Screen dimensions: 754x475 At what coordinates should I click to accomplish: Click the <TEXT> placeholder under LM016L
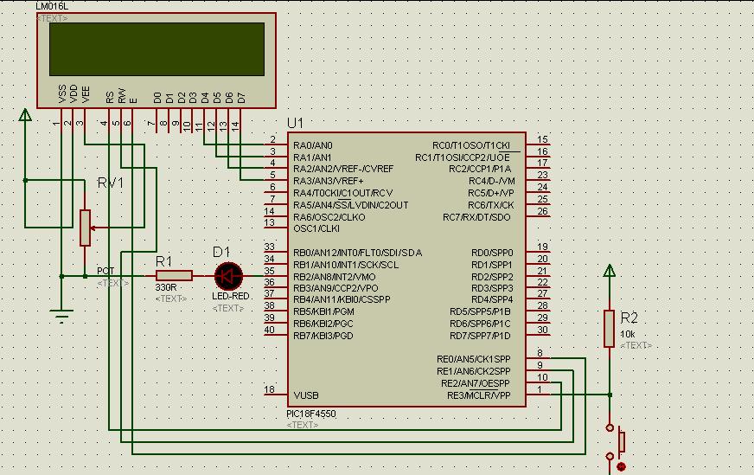pyautogui.click(x=52, y=18)
